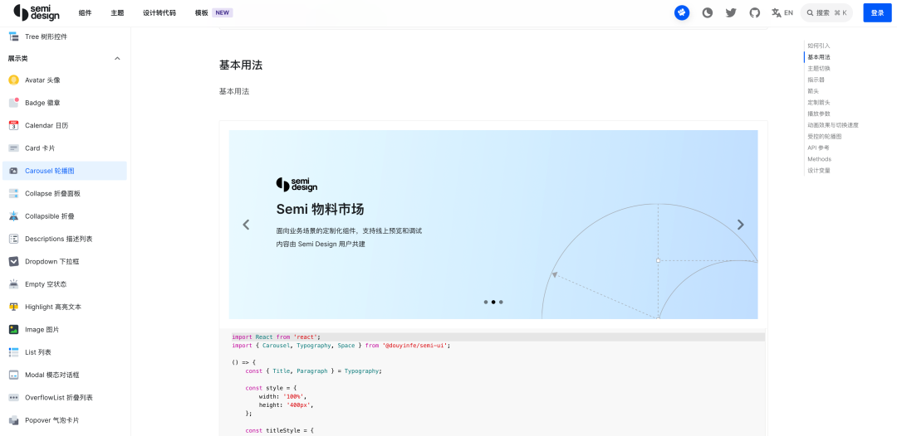The image size is (897, 436).
Task: Click the 基本用法 section heading
Action: 241,65
